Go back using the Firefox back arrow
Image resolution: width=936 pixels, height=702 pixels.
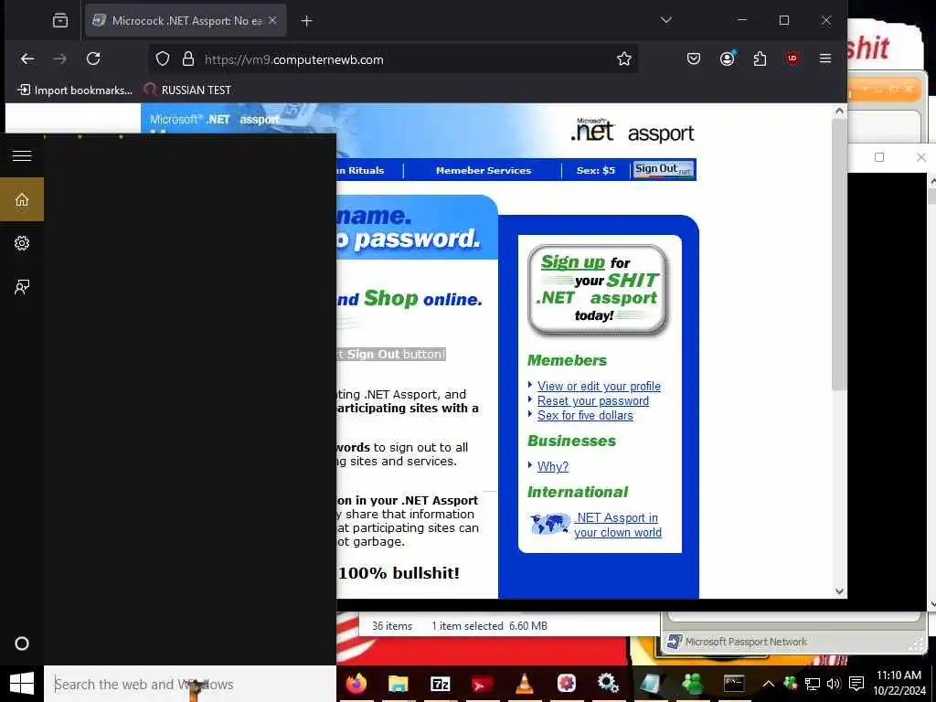click(x=27, y=58)
